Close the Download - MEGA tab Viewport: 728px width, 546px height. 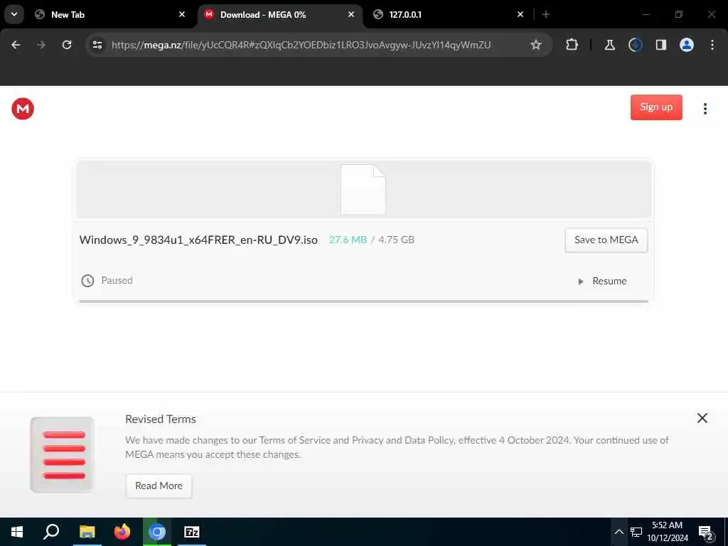pos(351,14)
